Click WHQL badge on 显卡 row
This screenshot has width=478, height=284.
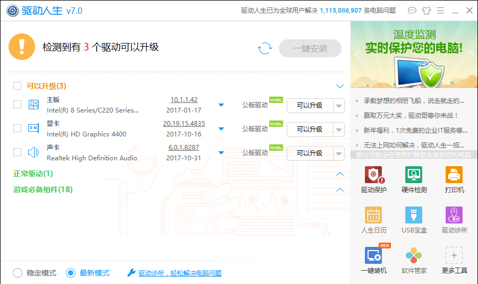[276, 124]
